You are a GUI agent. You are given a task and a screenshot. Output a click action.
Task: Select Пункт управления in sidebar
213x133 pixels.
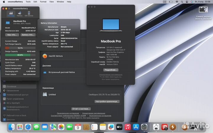click(x=20, y=99)
